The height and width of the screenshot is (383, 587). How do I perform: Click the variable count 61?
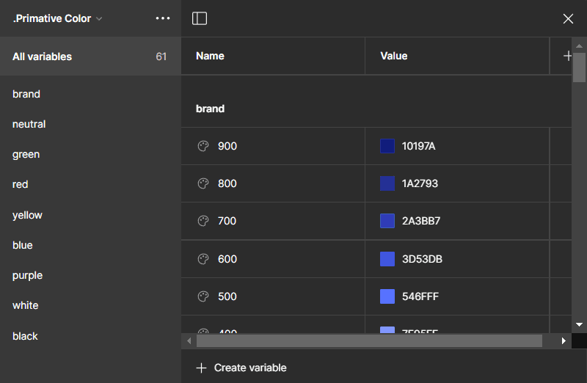click(161, 56)
